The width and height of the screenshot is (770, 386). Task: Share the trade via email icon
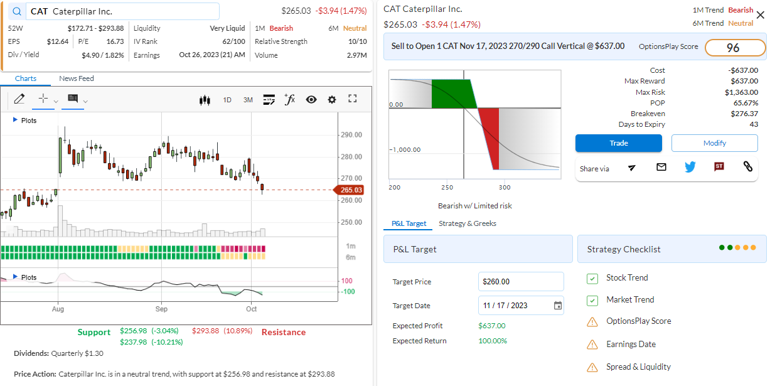click(661, 167)
